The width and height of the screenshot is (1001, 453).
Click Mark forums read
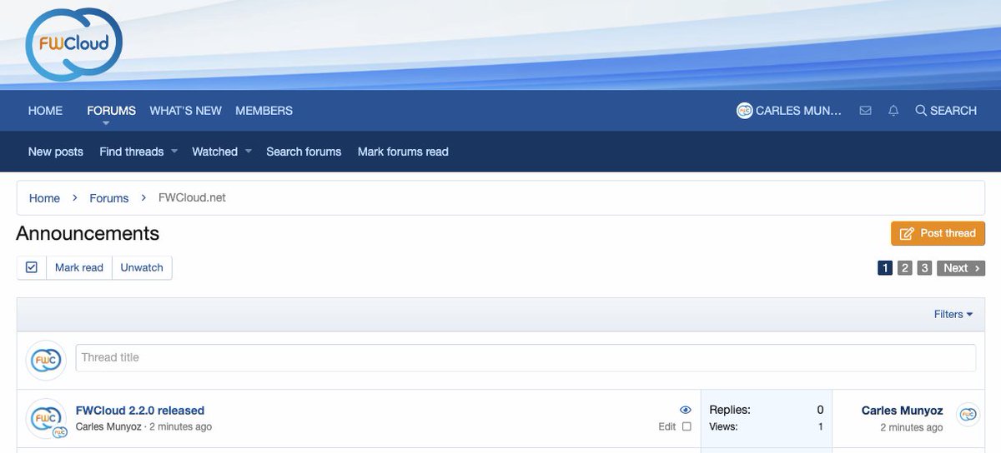point(403,152)
